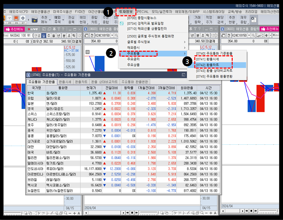Click the minus zoom-out icon in middle chart toolbar
The image size is (283, 220).
[x=206, y=213]
